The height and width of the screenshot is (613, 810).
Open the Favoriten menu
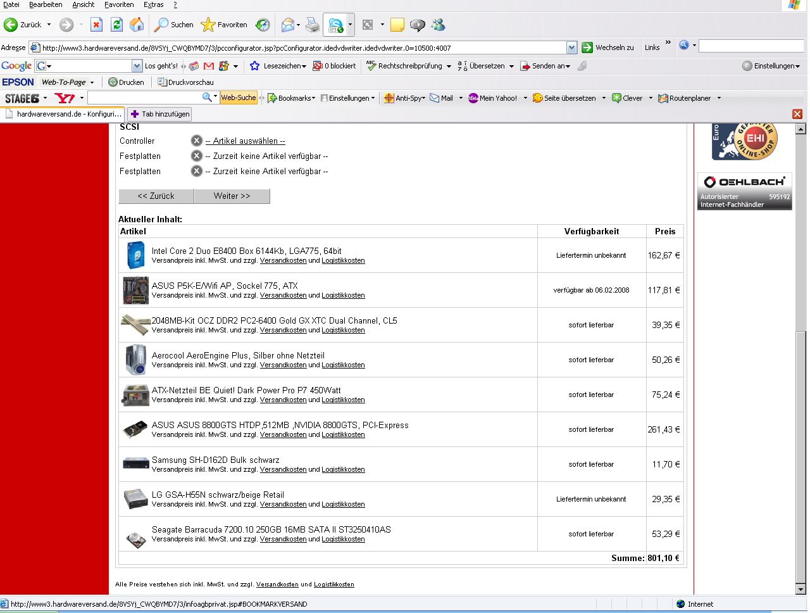[119, 4]
